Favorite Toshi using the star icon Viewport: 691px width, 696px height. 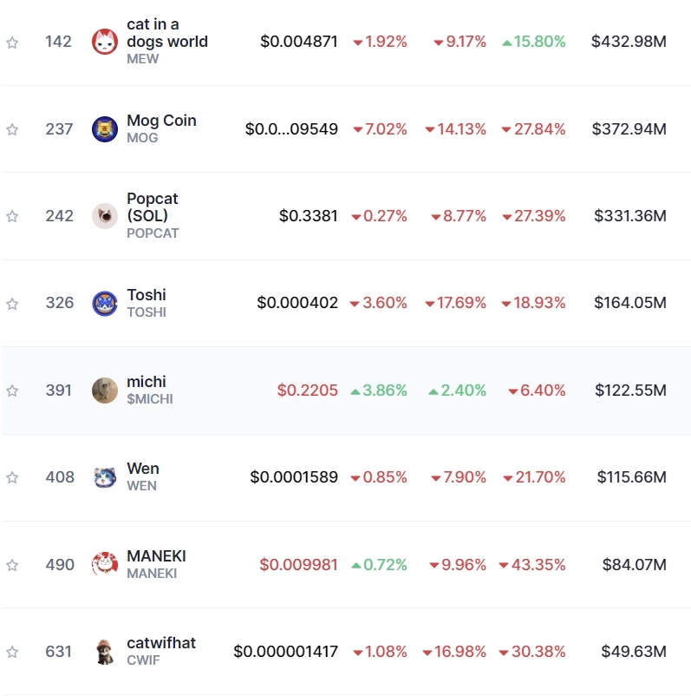pos(12,304)
